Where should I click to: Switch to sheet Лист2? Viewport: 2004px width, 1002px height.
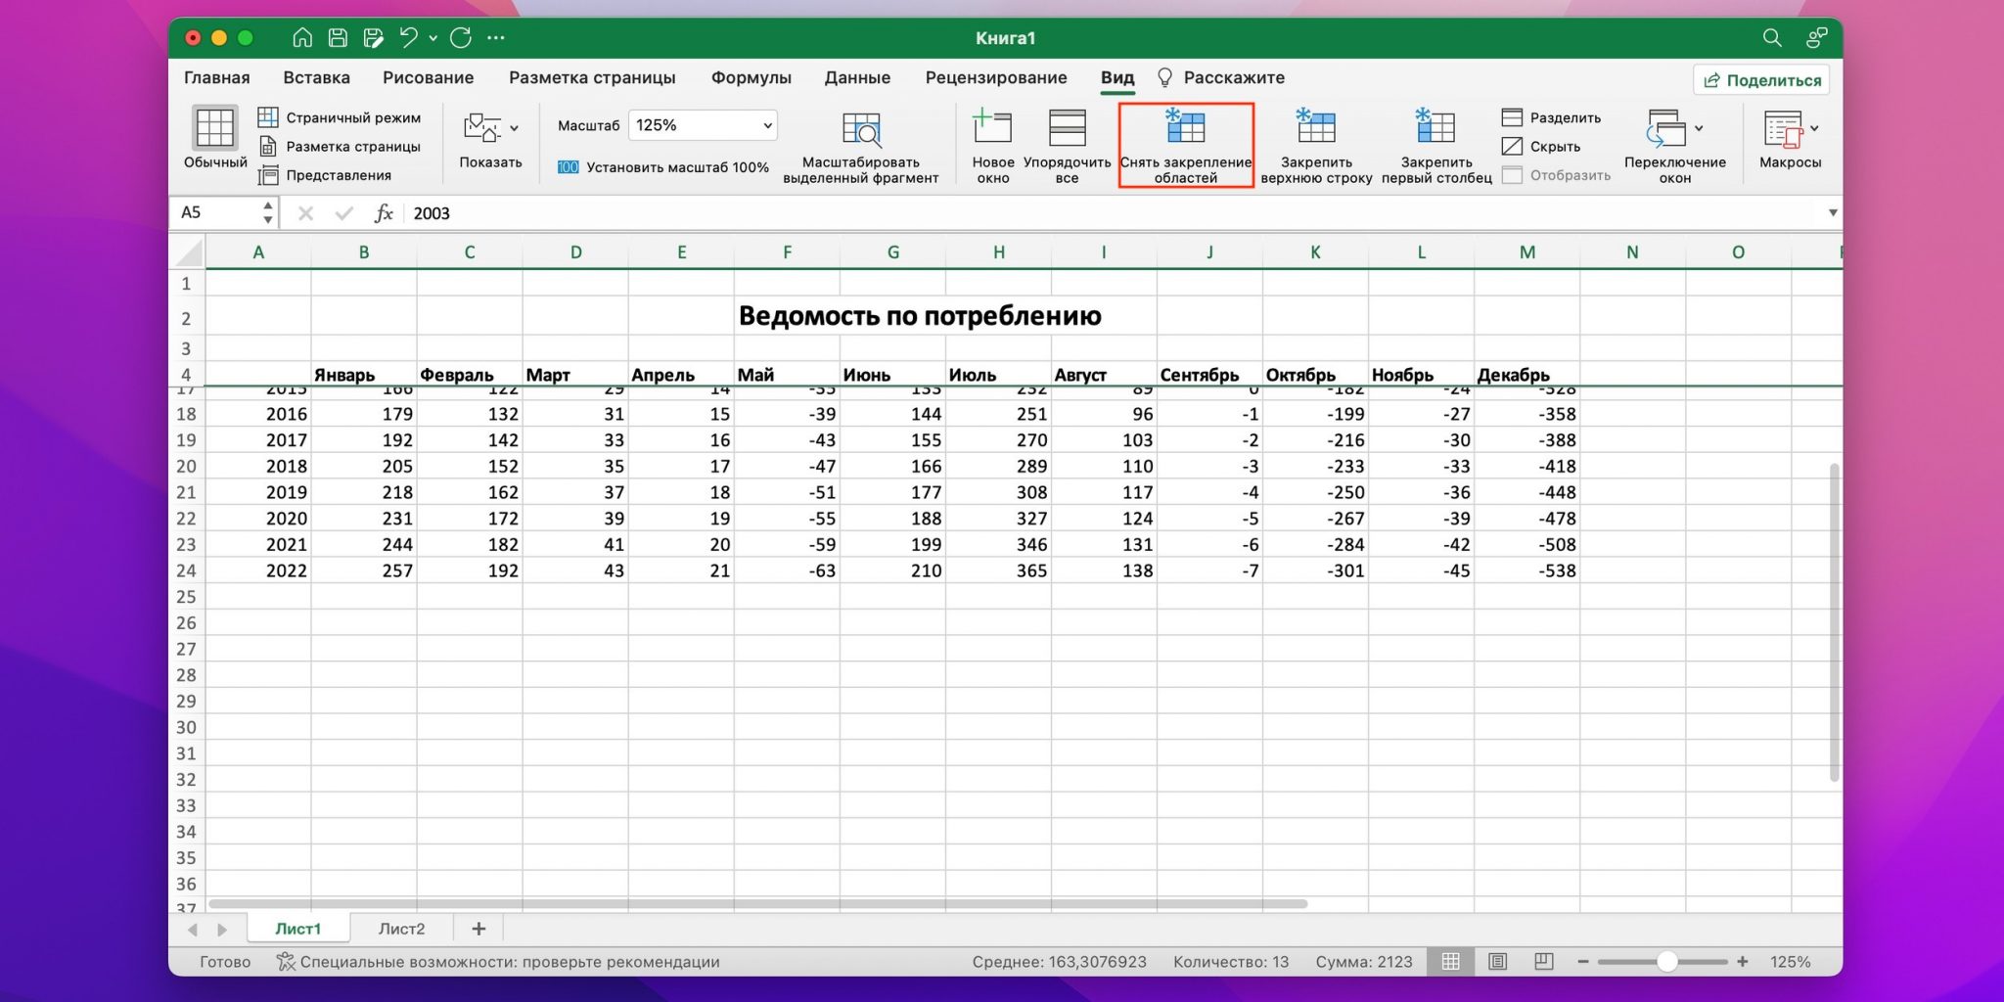[401, 929]
